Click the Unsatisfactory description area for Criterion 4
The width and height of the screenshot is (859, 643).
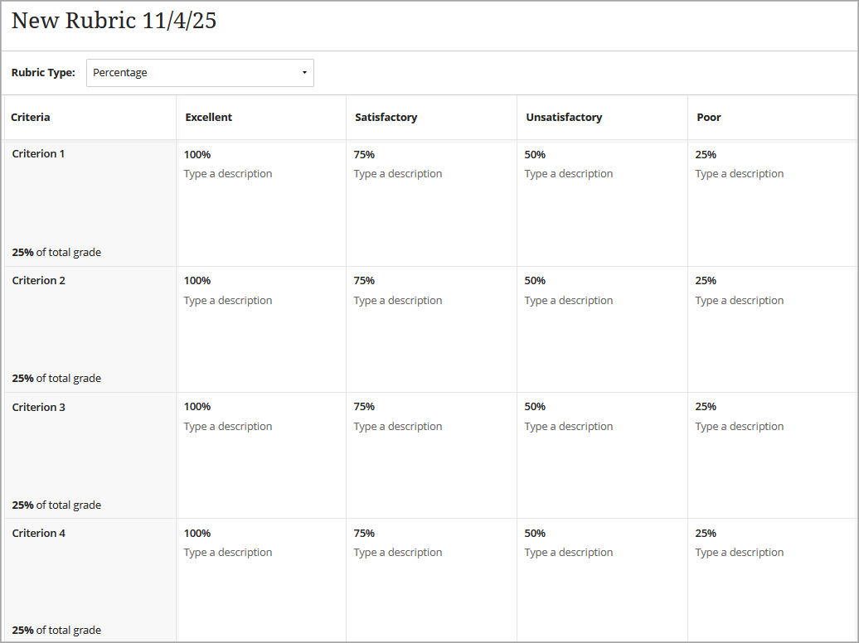569,552
